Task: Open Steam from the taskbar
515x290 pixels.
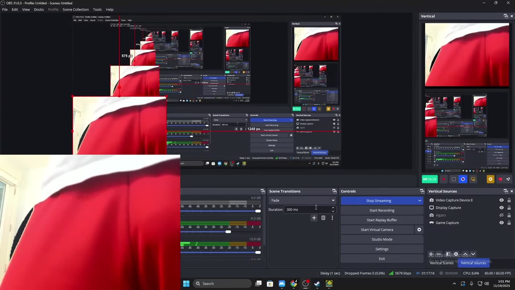Action: pos(317,284)
